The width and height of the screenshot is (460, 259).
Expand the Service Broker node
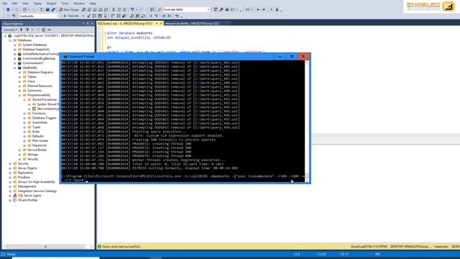[x=19, y=150]
